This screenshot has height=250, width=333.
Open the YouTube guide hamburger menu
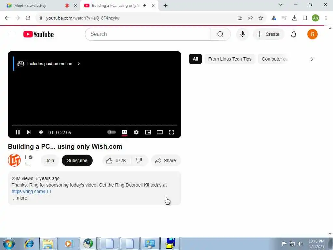(x=12, y=34)
